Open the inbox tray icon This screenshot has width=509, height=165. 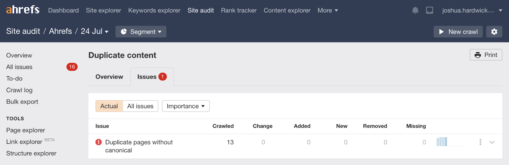tap(429, 10)
